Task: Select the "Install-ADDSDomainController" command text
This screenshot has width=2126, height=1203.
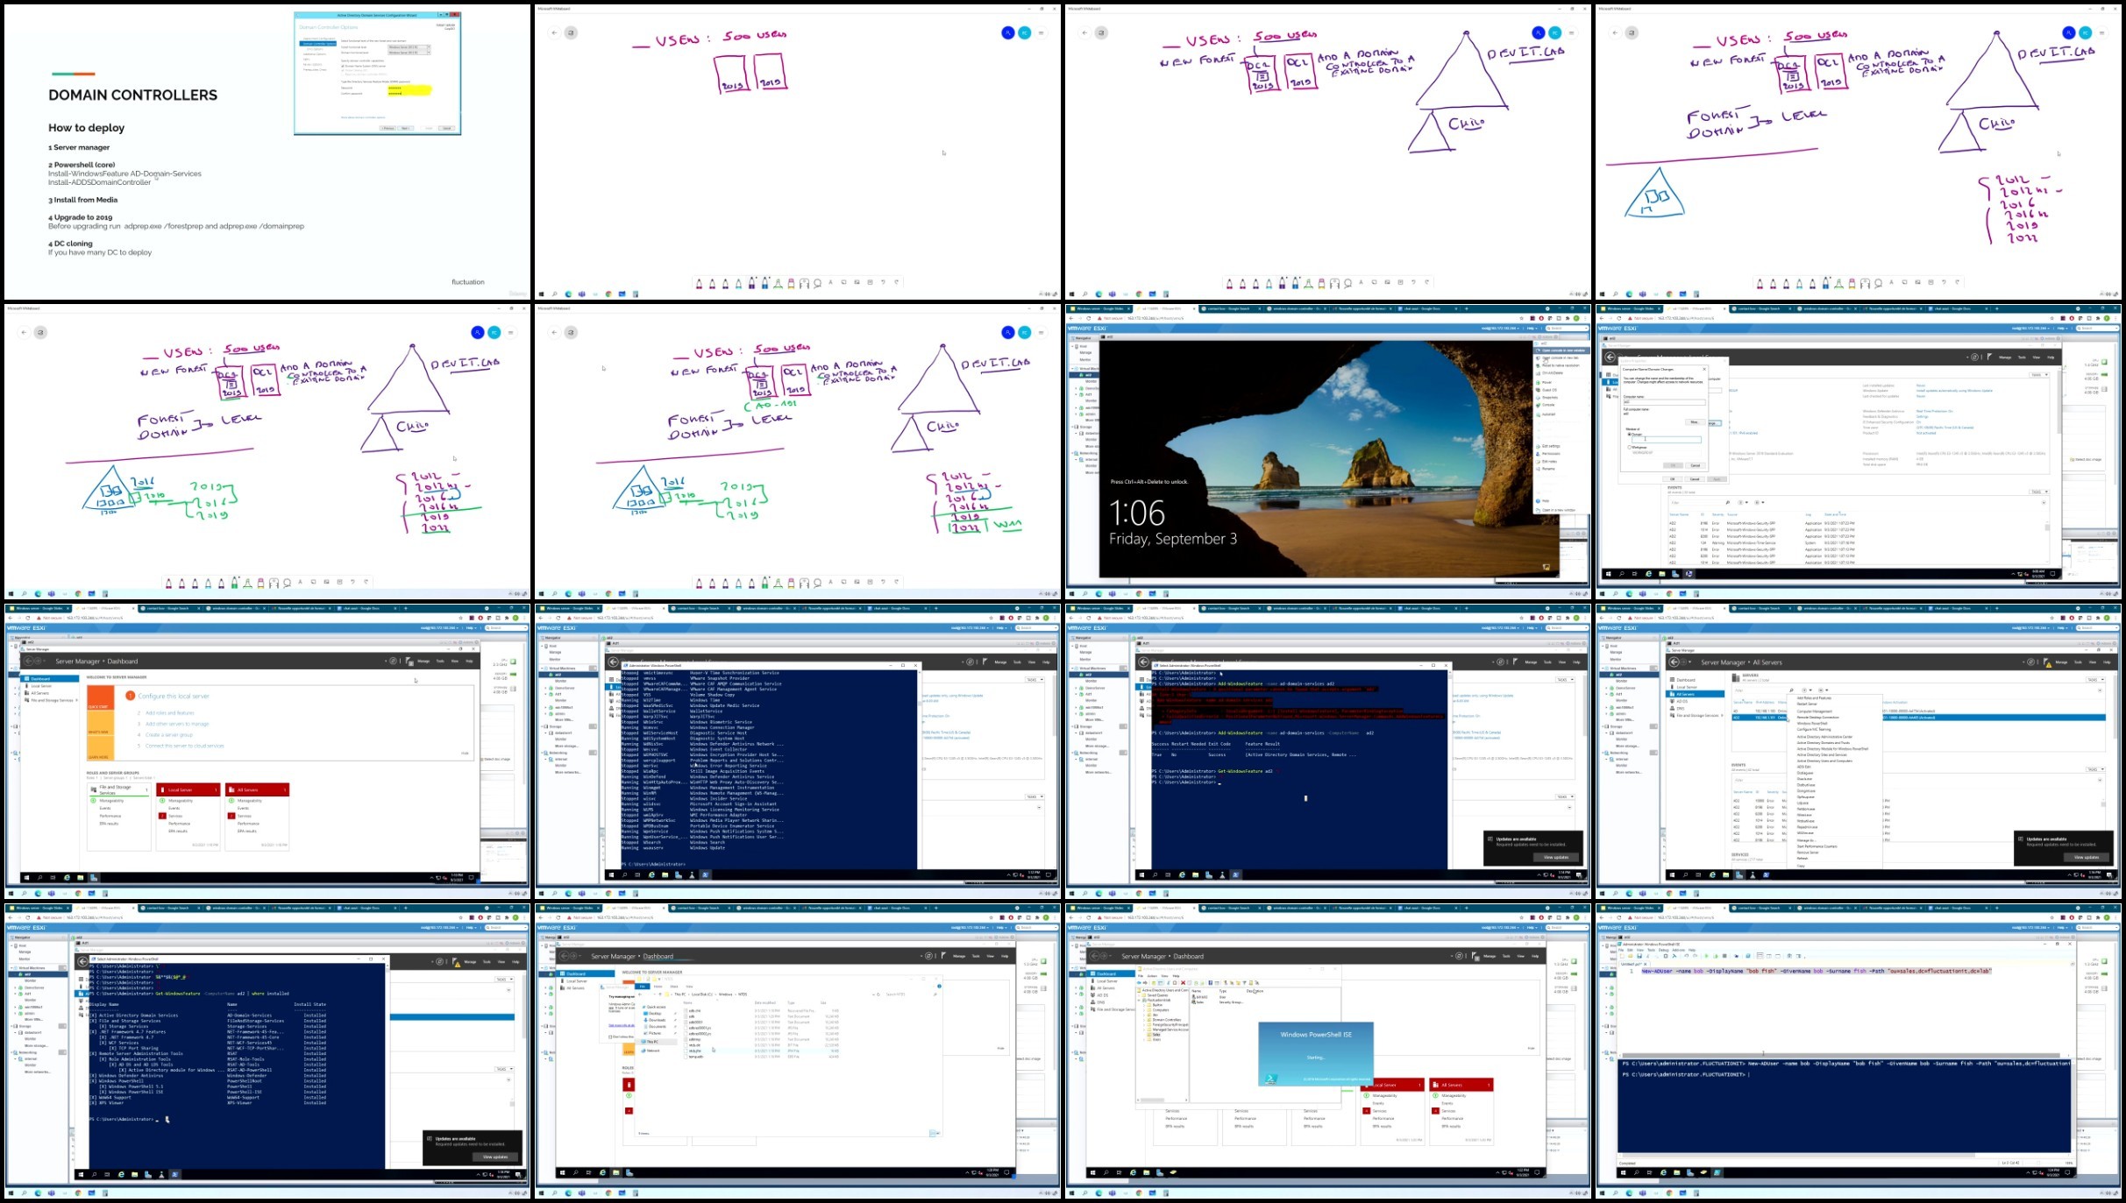Action: [99, 182]
